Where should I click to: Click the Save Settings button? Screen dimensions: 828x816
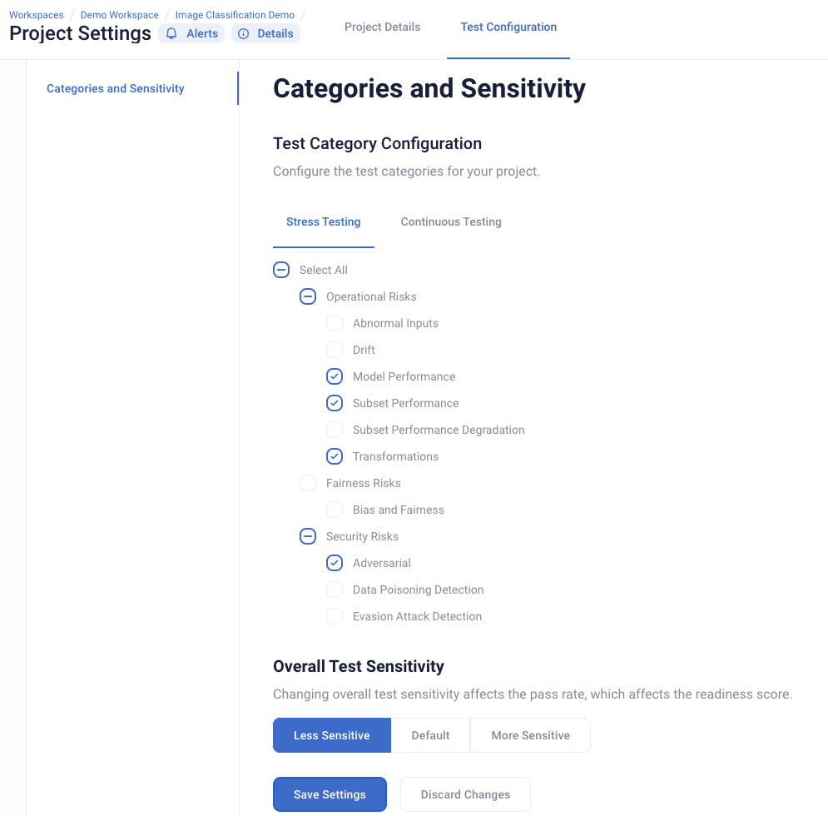[x=330, y=794]
